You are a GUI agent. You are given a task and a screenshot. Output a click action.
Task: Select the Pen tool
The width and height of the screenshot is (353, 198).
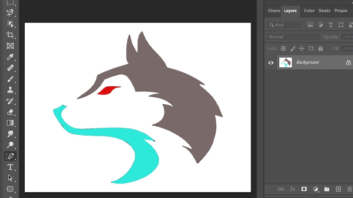click(x=10, y=156)
